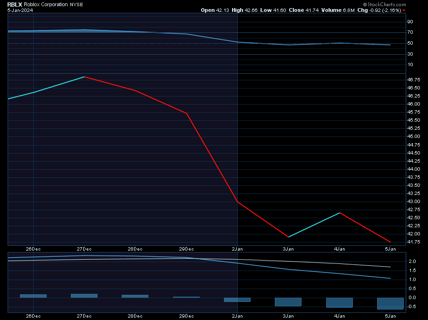This screenshot has height=320, width=428.
Task: Click the 4Jan date label under the MACD panel
Action: pyautogui.click(x=340, y=316)
